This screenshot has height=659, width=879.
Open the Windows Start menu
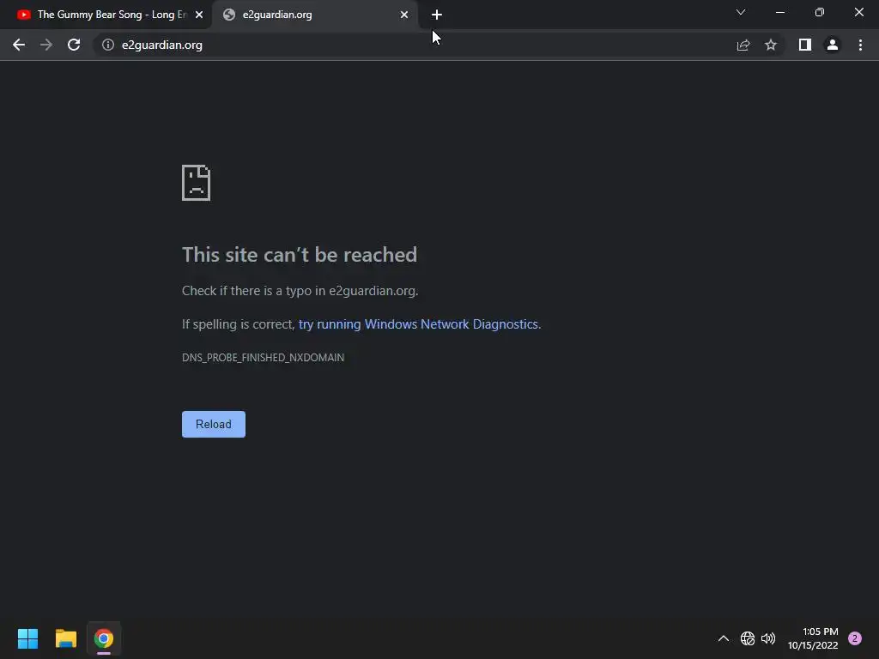tap(27, 638)
